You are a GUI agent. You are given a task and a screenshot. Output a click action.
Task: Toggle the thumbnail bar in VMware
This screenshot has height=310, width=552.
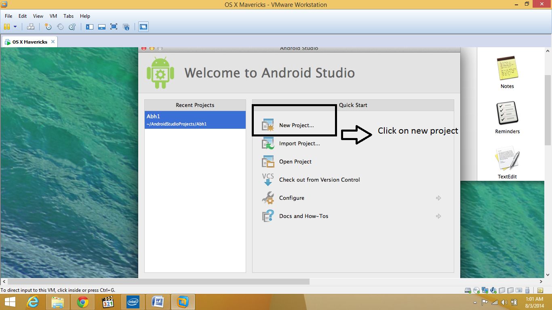point(102,27)
